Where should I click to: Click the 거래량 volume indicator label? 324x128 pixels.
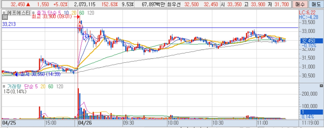[x=14, y=86]
